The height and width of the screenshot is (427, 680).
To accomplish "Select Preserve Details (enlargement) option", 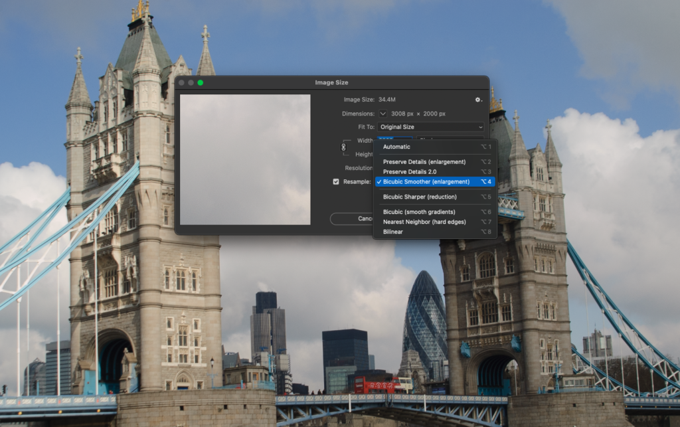I will pyautogui.click(x=434, y=161).
